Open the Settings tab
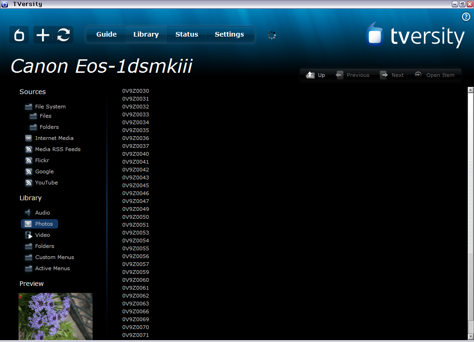474x342 pixels. (x=229, y=34)
